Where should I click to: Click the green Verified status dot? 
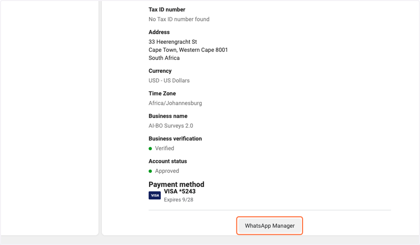(150, 149)
